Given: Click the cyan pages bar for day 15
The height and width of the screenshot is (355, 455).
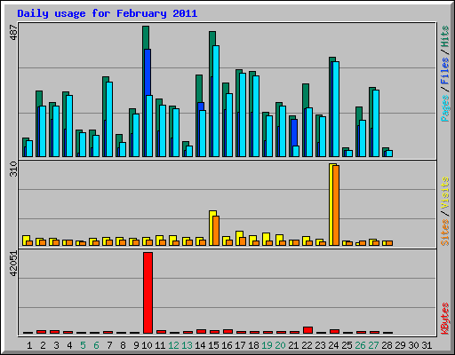Looking at the screenshot, I should 216,101.
